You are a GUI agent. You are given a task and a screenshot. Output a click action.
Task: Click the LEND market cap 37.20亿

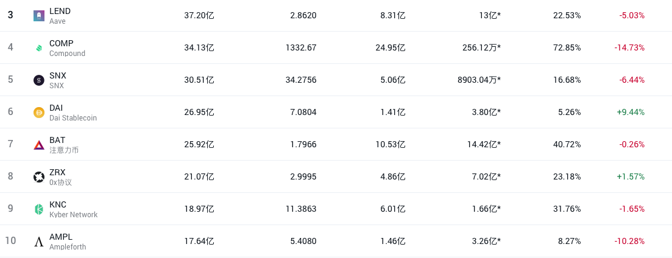click(x=199, y=15)
